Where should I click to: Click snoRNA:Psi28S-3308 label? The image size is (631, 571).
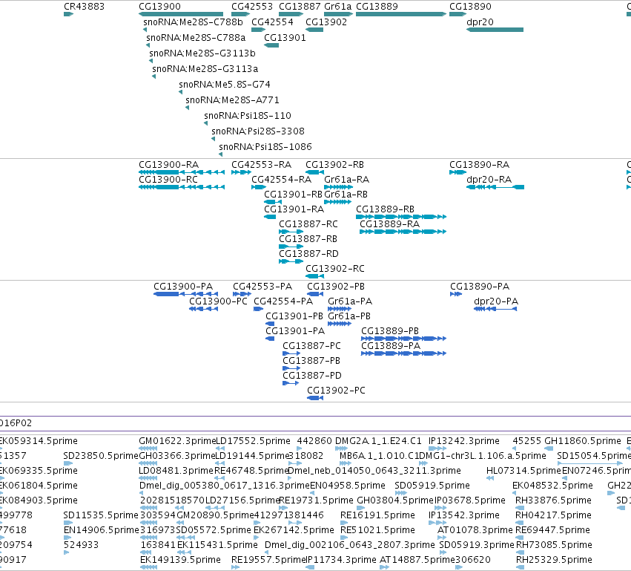258,131
